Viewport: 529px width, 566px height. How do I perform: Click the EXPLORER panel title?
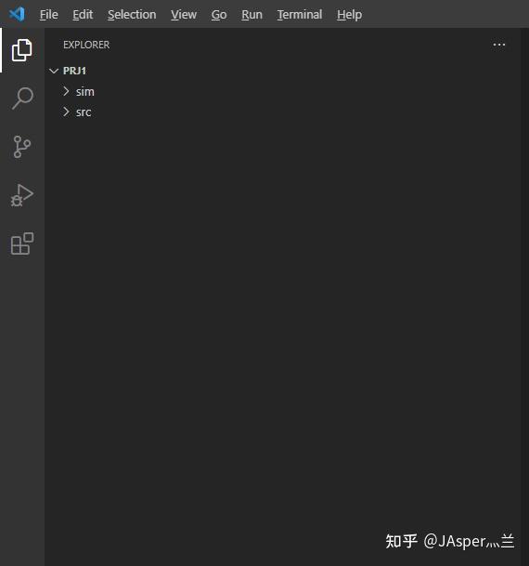[86, 45]
